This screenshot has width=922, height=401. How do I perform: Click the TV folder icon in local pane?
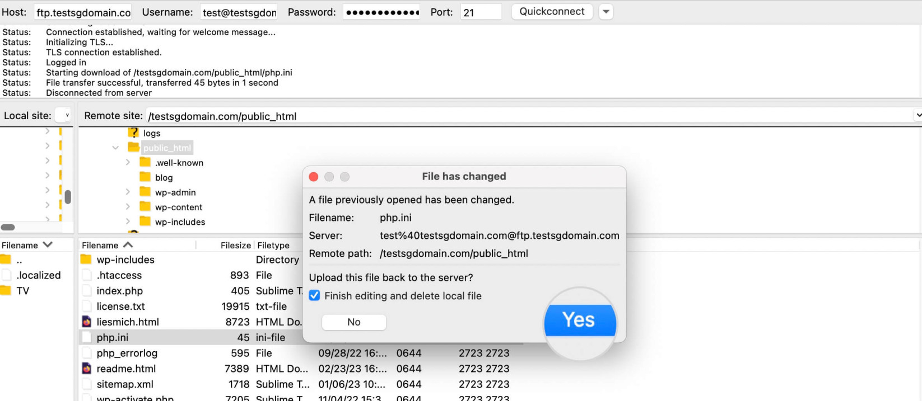click(6, 290)
